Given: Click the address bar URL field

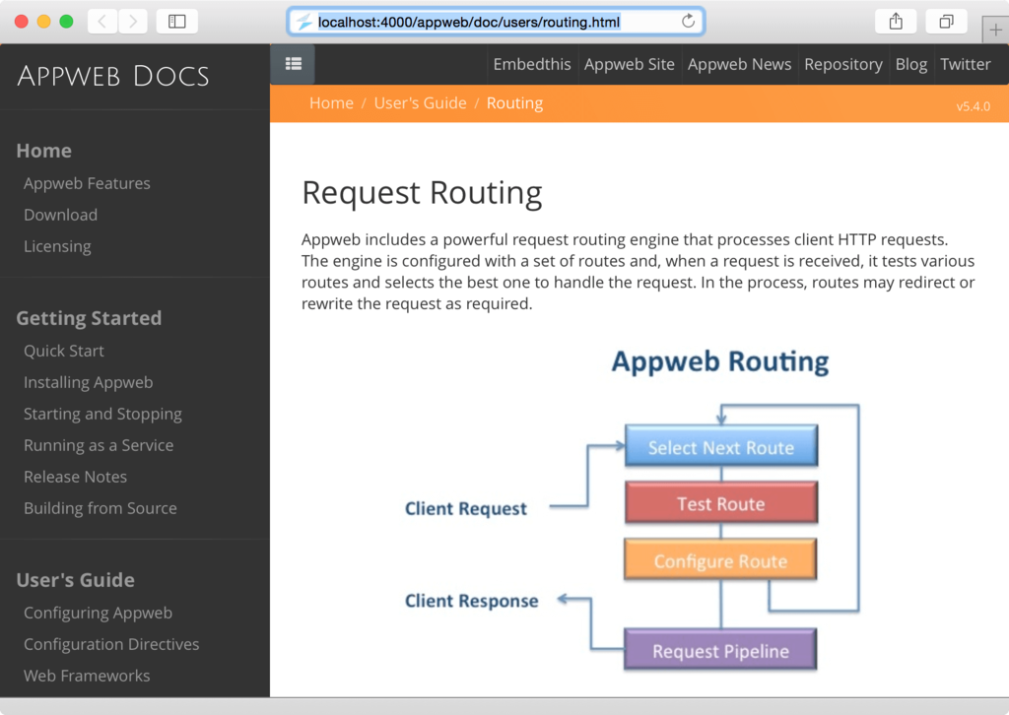Looking at the screenshot, I should point(493,22).
